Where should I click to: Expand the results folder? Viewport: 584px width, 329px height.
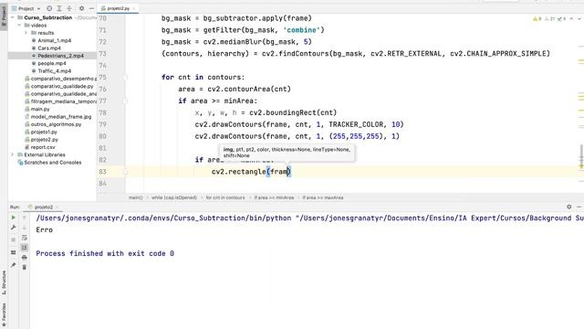(x=26, y=33)
